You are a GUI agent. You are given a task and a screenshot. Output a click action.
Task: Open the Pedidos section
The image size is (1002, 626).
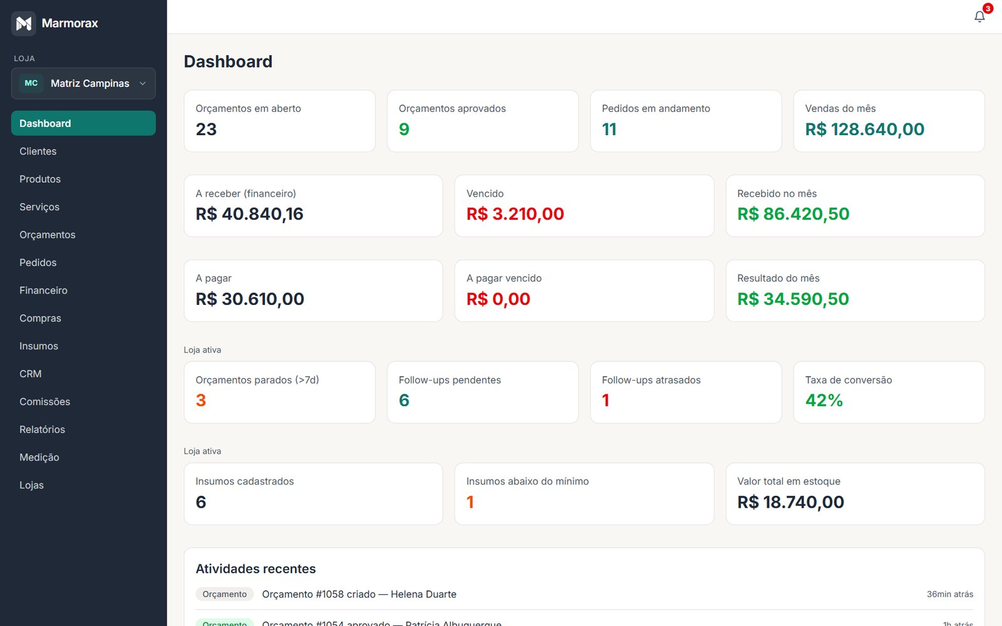pyautogui.click(x=83, y=262)
